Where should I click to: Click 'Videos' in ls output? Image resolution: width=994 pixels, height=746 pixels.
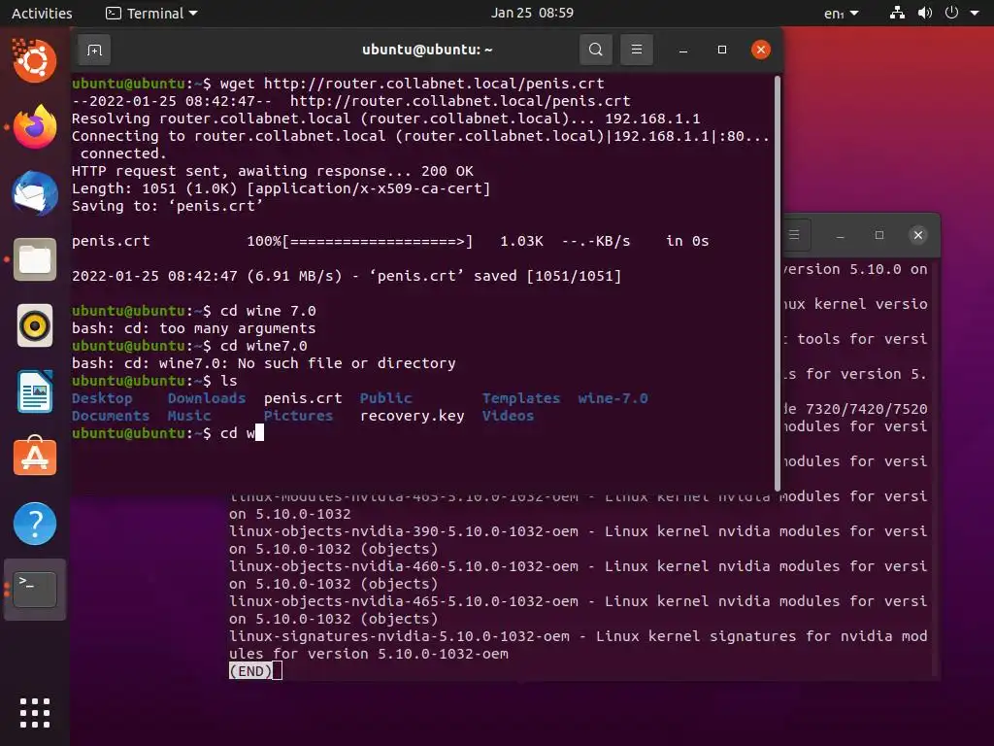508,416
